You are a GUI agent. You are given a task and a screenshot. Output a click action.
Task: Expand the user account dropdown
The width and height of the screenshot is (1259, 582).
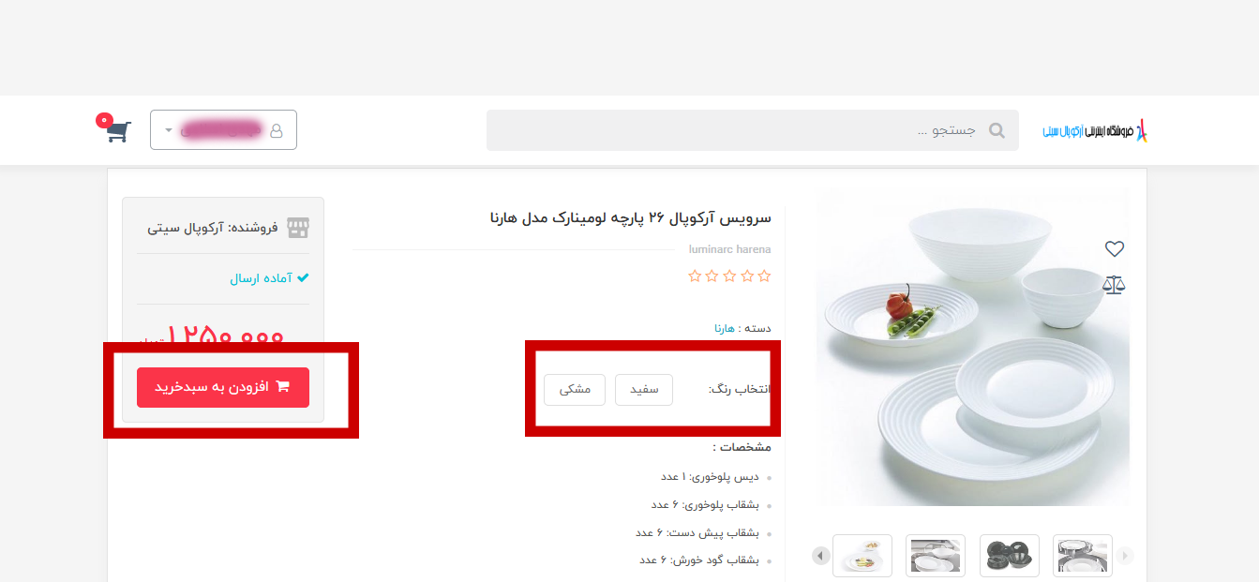223,130
